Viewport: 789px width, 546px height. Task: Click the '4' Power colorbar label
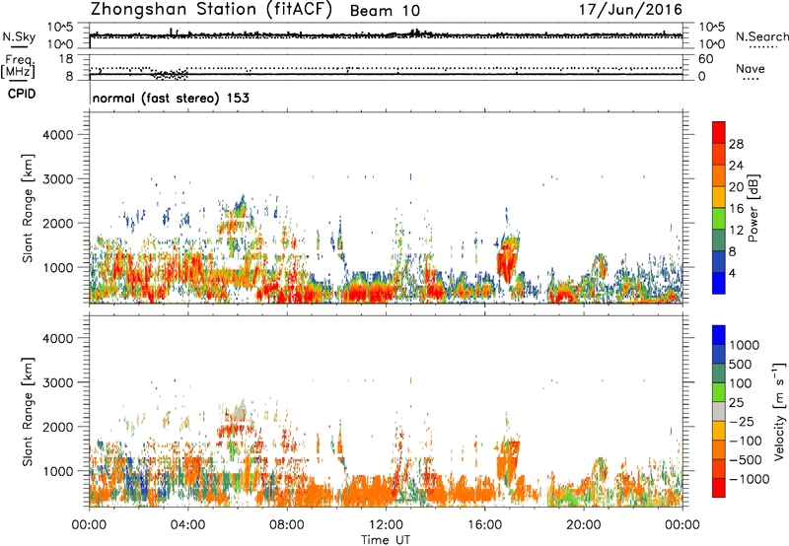(733, 274)
